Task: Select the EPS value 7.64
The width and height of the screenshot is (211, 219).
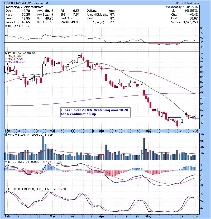Action: point(76,15)
